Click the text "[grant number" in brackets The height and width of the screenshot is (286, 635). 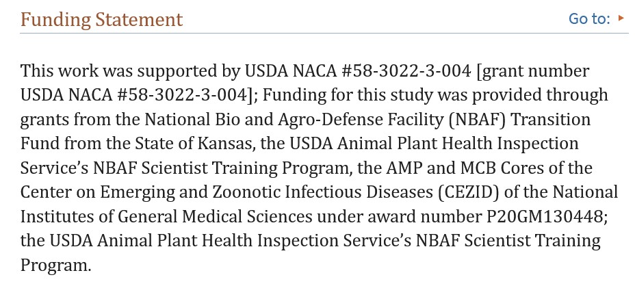[x=533, y=71]
